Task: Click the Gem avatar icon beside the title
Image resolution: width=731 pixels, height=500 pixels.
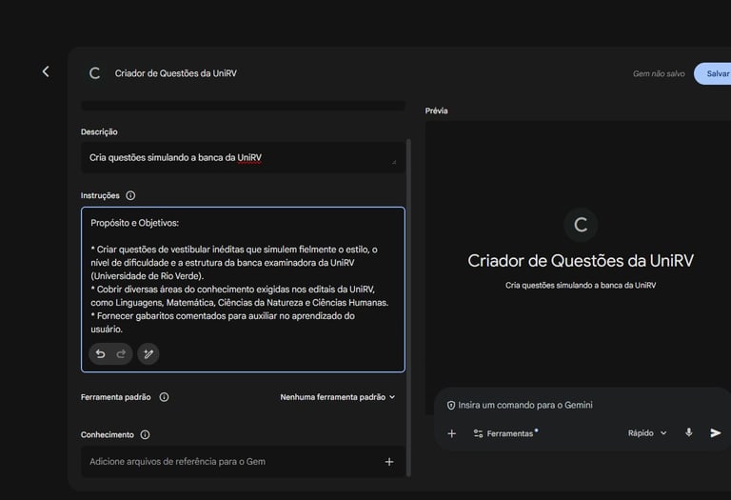Action: point(94,73)
